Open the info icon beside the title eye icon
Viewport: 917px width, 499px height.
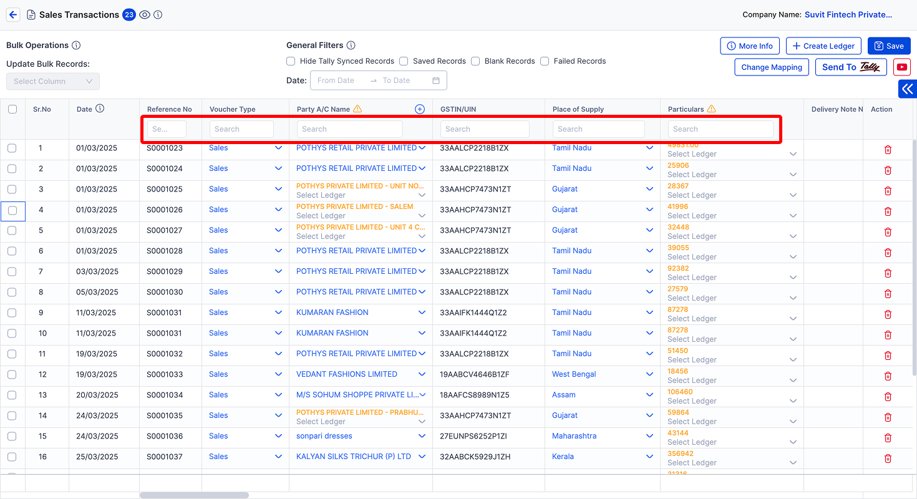click(158, 15)
